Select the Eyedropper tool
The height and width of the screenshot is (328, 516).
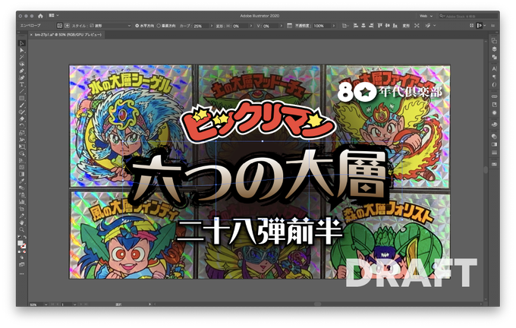[22, 181]
